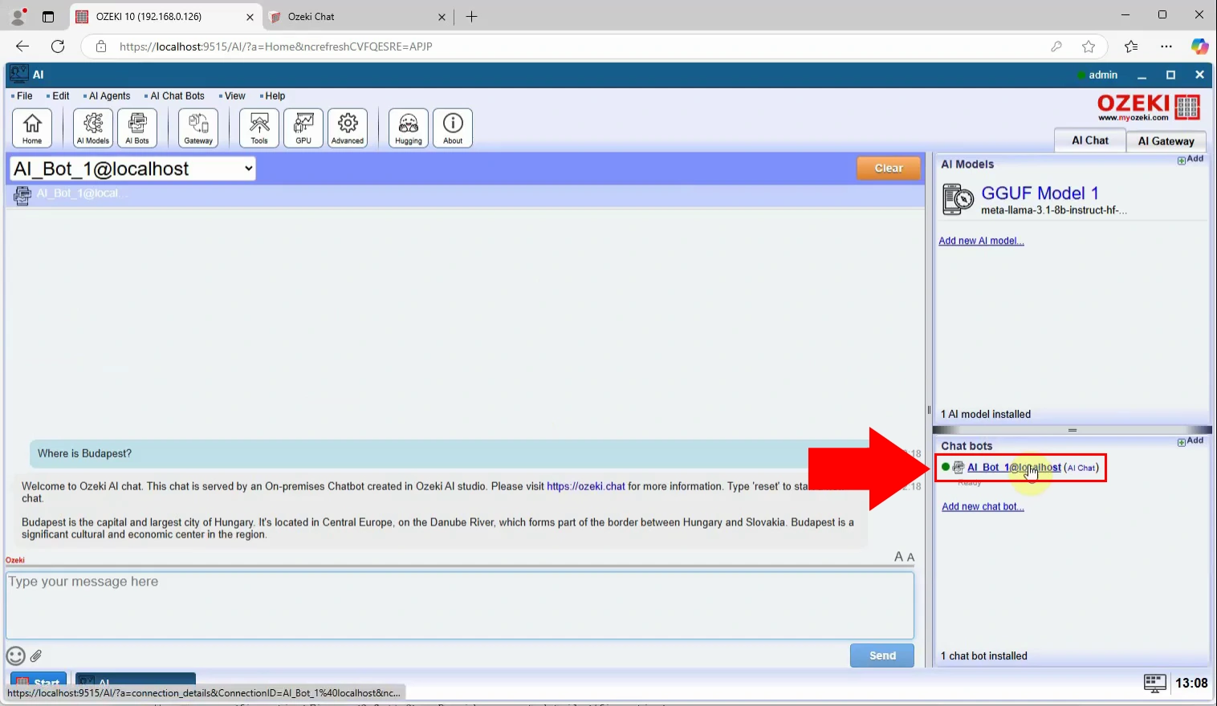Open the View menu
The height and width of the screenshot is (706, 1217).
pyautogui.click(x=234, y=95)
